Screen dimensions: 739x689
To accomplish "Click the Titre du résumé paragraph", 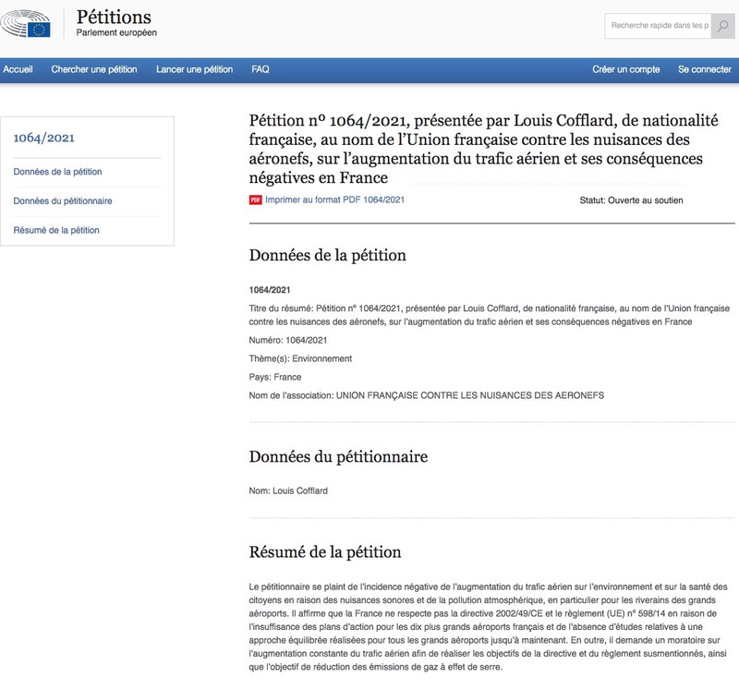I will pos(490,315).
